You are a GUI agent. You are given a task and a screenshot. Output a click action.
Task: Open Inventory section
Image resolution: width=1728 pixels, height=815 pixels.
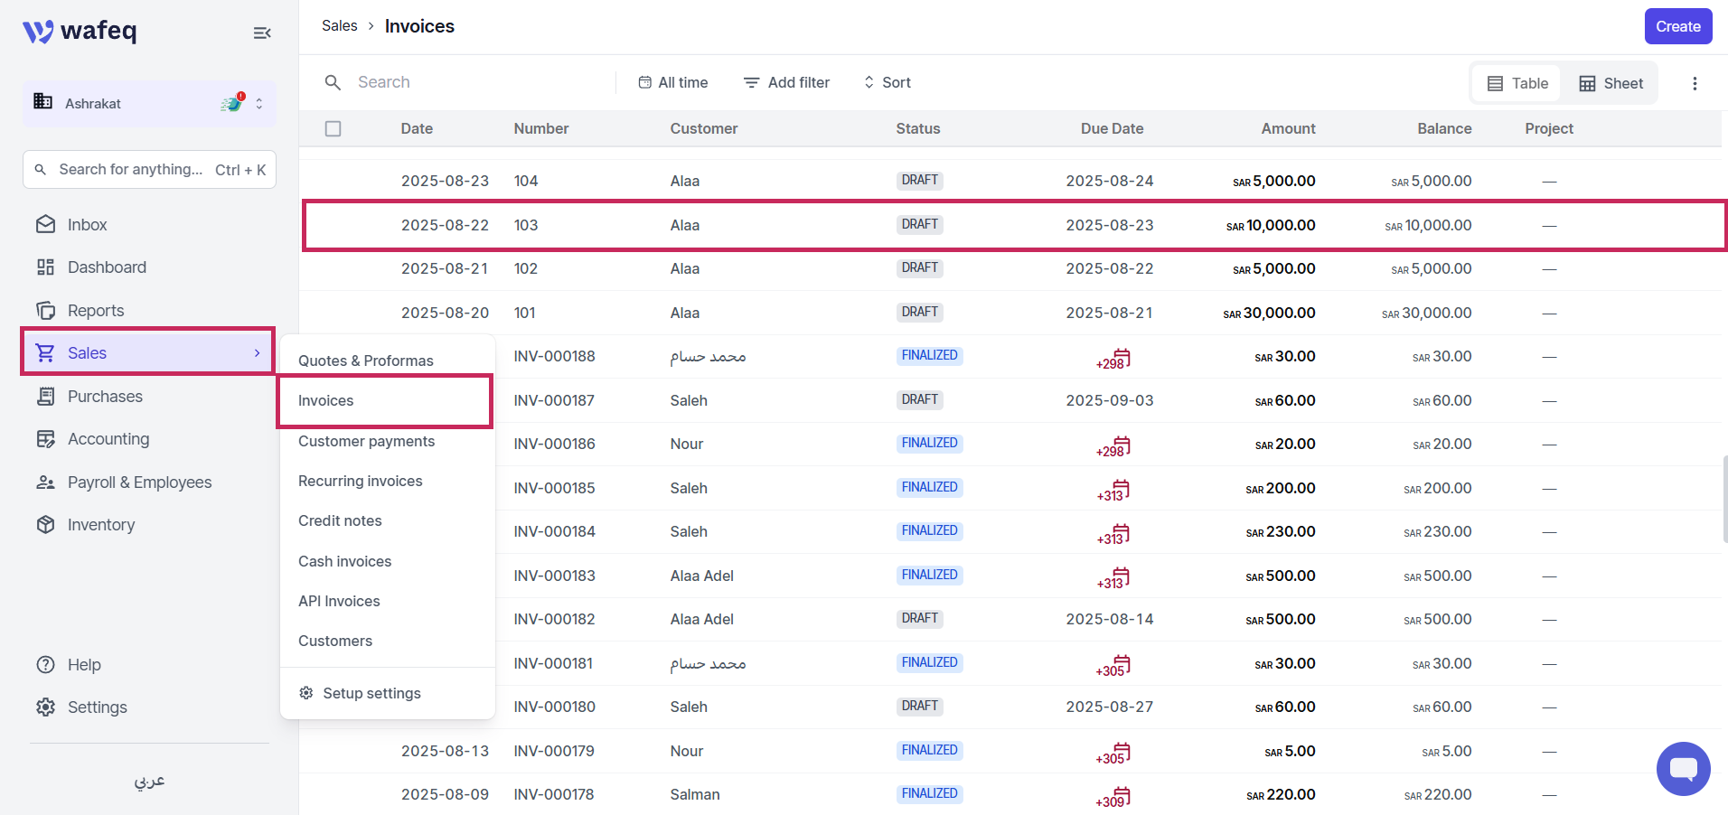pos(101,525)
